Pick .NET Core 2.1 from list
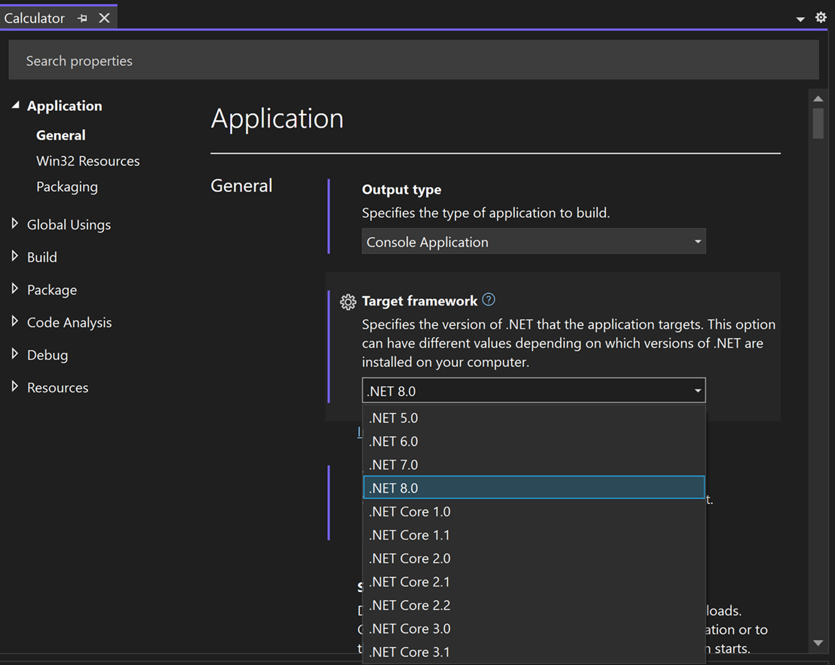Screen dimensions: 835x665 pos(410,582)
